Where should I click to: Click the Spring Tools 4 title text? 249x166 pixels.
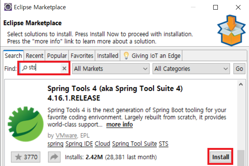115,93
